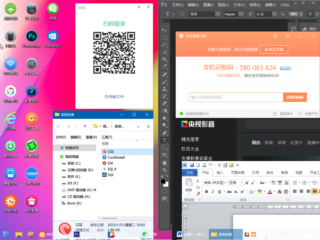Toggle strikethrough formatting in Word

point(229,192)
